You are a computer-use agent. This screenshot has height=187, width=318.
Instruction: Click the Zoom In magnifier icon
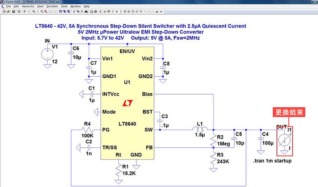click(34, 11)
